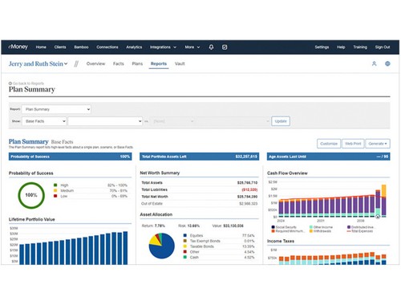Click the Web Print button
401x305 pixels.
point(353,144)
